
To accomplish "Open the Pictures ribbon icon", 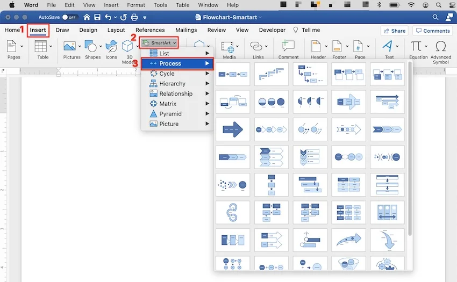I will tap(70, 46).
